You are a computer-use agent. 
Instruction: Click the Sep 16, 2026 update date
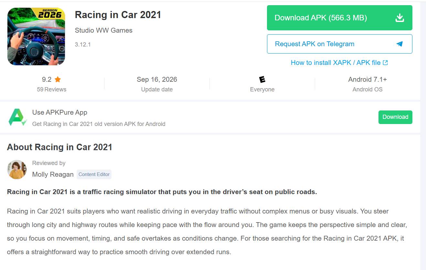click(x=157, y=79)
